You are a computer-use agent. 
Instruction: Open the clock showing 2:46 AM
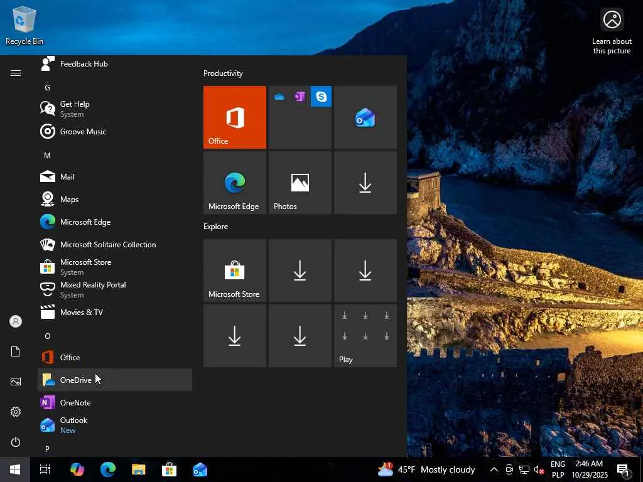click(589, 469)
